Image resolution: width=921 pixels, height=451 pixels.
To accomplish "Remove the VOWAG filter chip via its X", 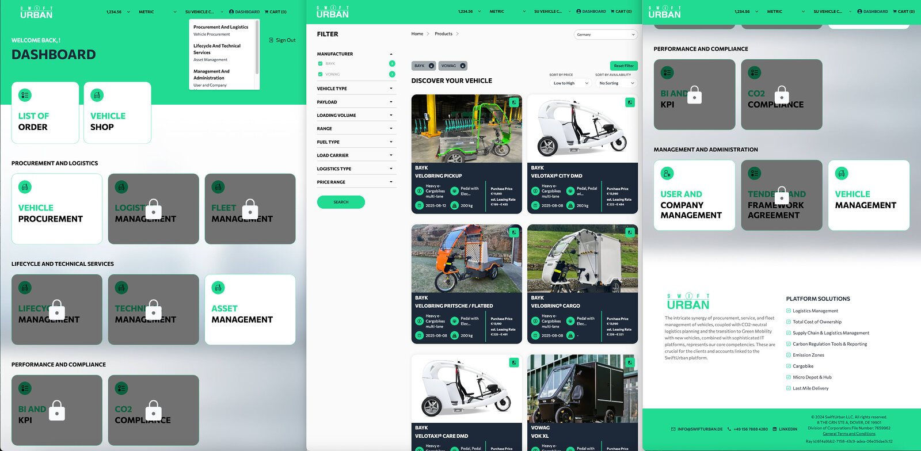I will (x=463, y=66).
